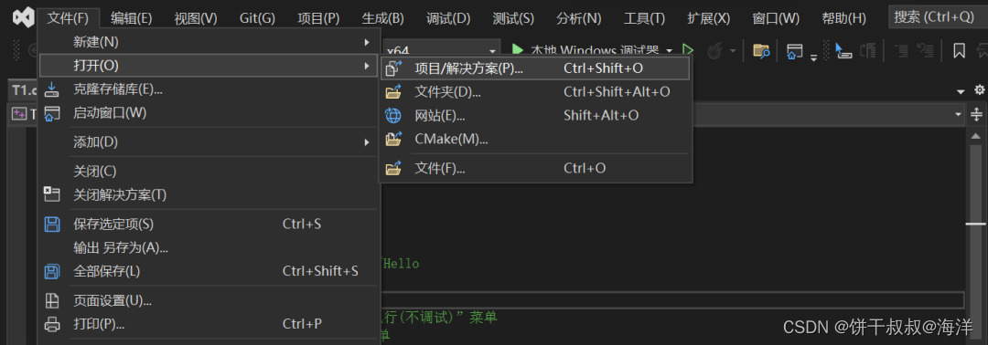The height and width of the screenshot is (345, 988).
Task: Choose CMake(M)... in the submenu
Action: tap(535, 140)
